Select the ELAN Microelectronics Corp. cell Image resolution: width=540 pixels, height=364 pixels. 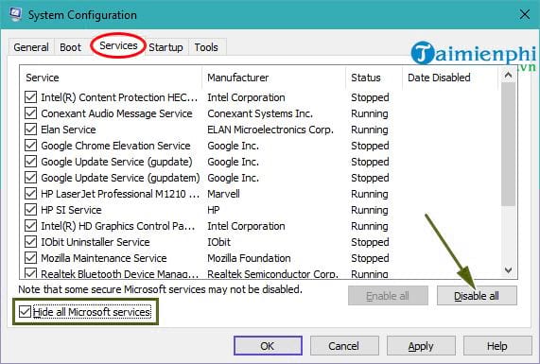270,130
